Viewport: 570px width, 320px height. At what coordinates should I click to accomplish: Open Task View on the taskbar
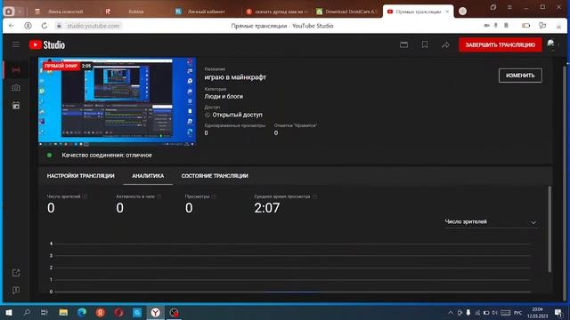(45, 312)
